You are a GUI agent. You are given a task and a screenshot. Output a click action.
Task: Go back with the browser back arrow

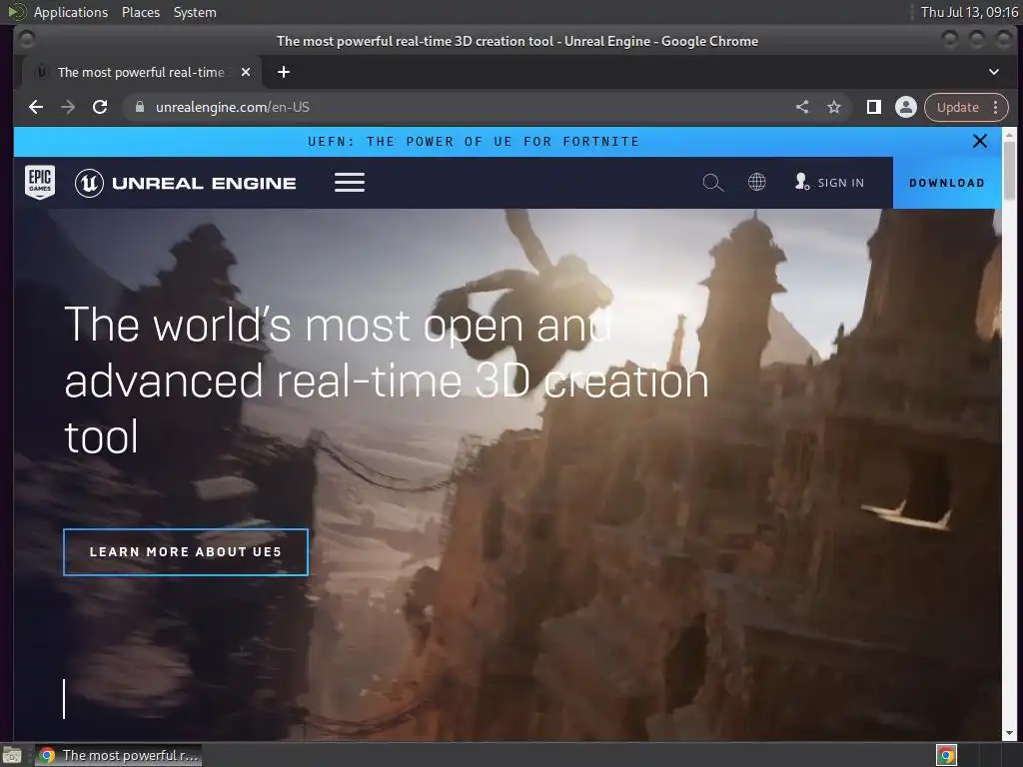(x=36, y=107)
